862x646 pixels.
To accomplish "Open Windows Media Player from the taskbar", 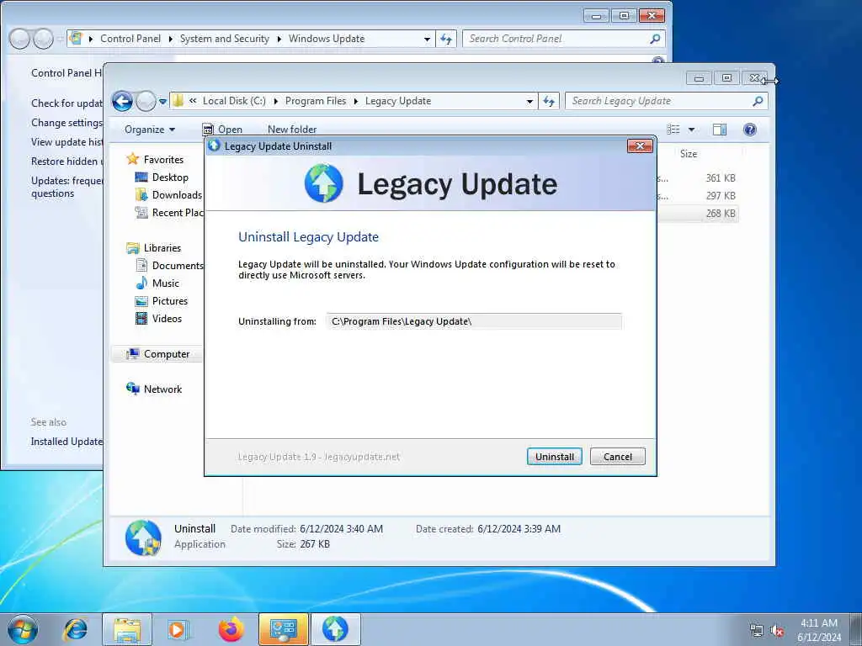I will [178, 629].
